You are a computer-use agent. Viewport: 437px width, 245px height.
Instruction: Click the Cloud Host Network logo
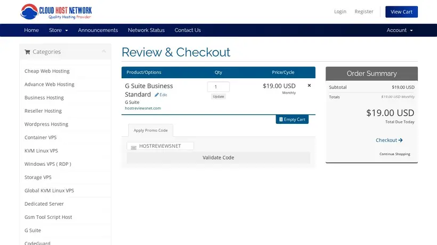click(56, 12)
